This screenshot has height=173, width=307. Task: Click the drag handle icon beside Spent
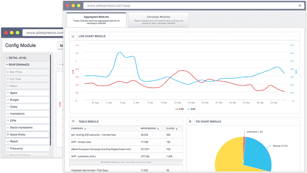(x=7, y=93)
